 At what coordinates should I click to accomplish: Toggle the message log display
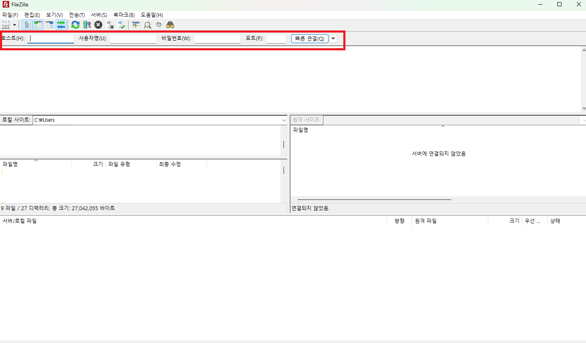(26, 25)
